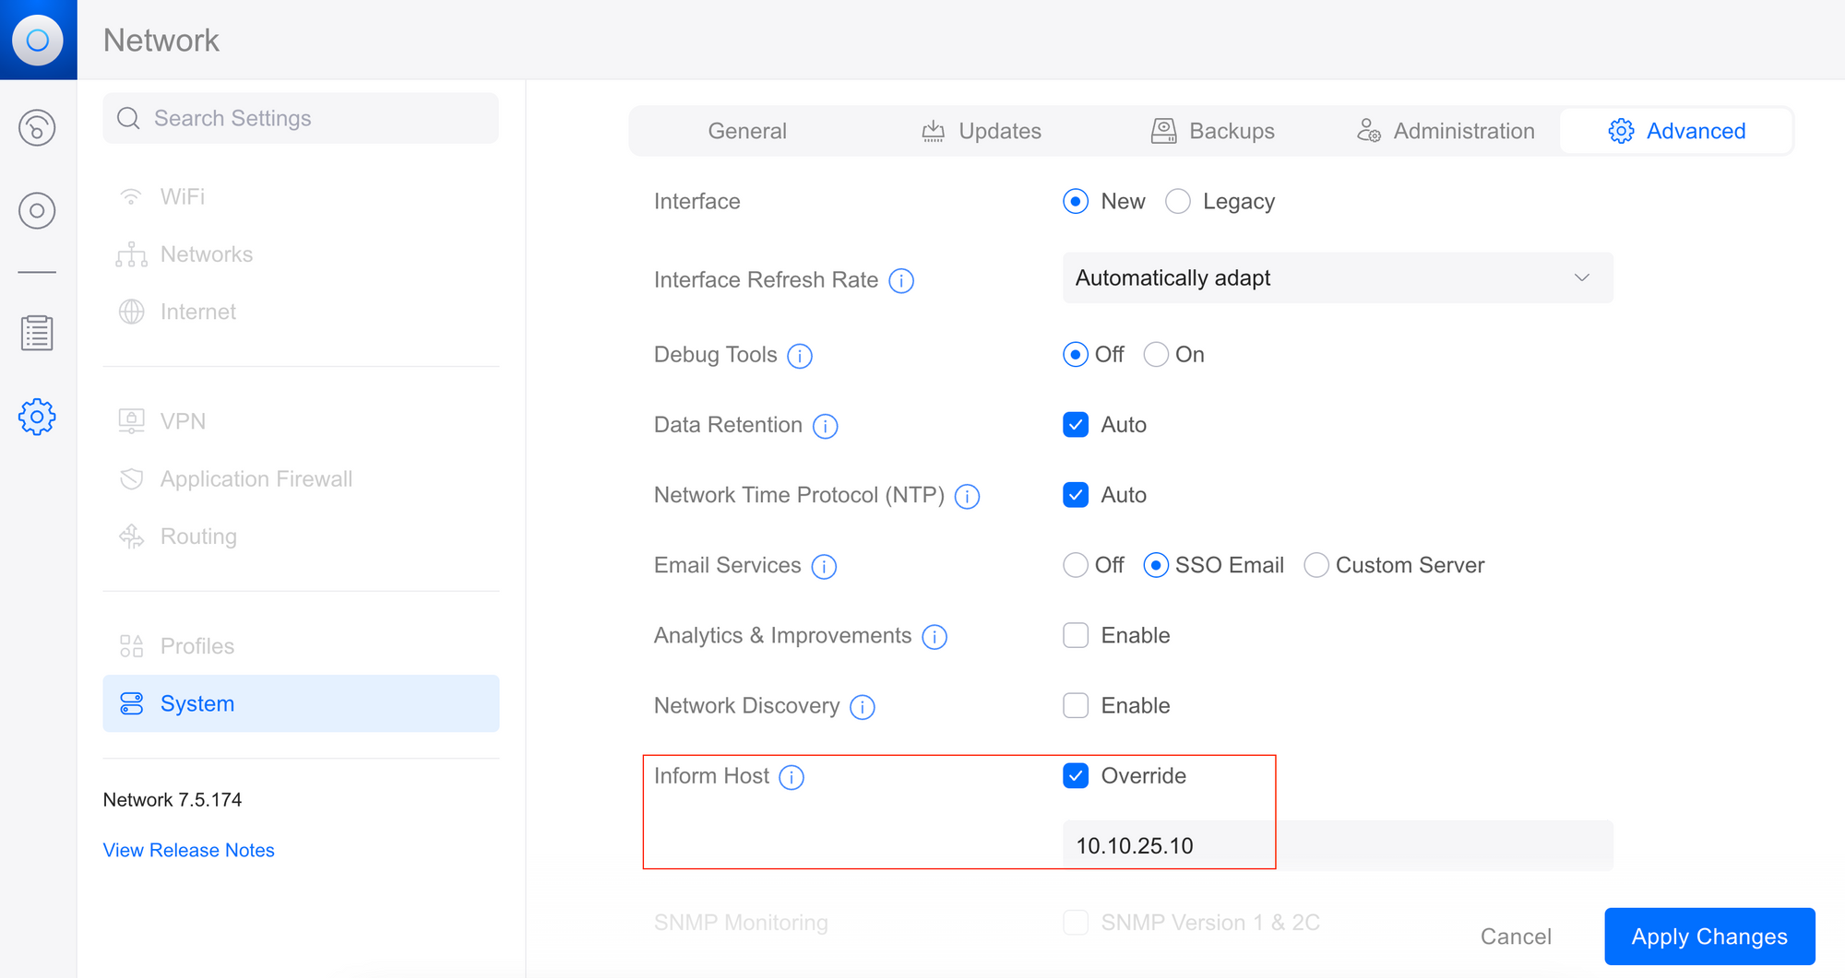Enable Network Discovery checkbox

tap(1076, 705)
